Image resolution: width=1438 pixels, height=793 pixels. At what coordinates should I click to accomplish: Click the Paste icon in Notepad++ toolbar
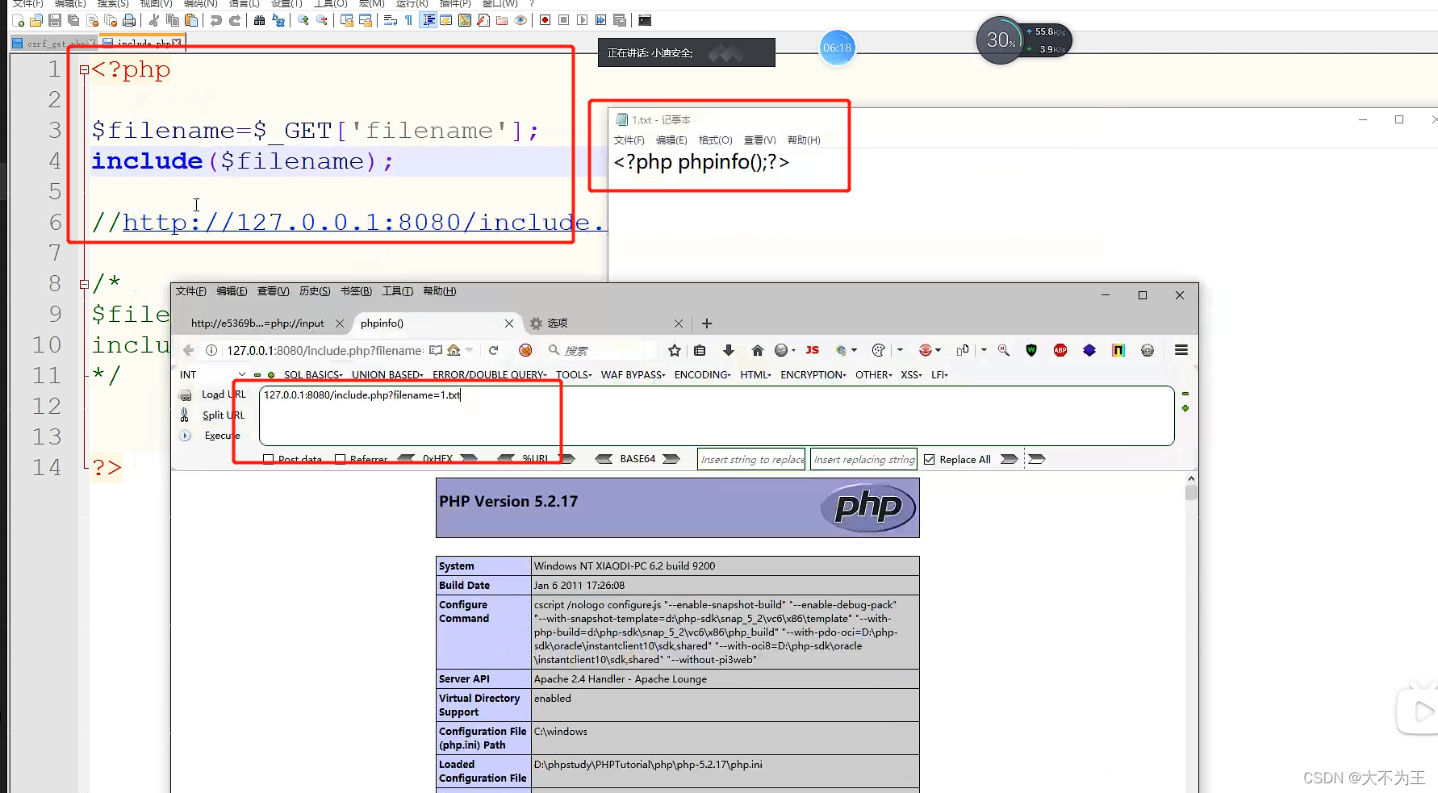point(191,20)
